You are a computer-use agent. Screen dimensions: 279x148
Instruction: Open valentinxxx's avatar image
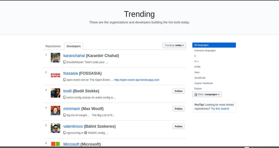pos(56,128)
